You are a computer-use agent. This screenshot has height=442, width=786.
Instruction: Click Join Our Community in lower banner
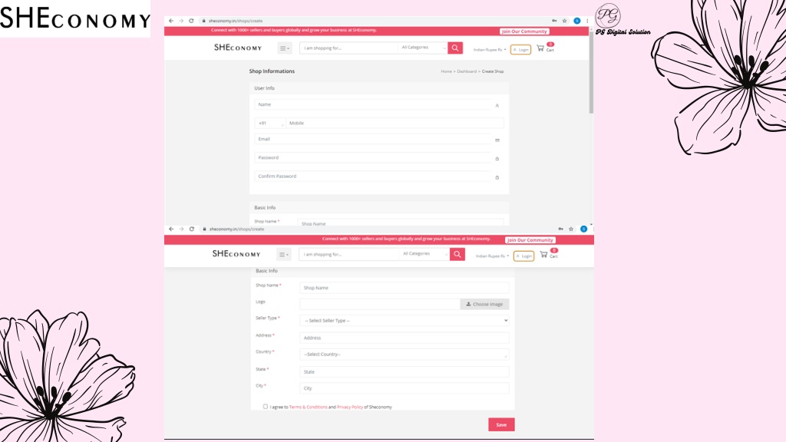tap(530, 240)
